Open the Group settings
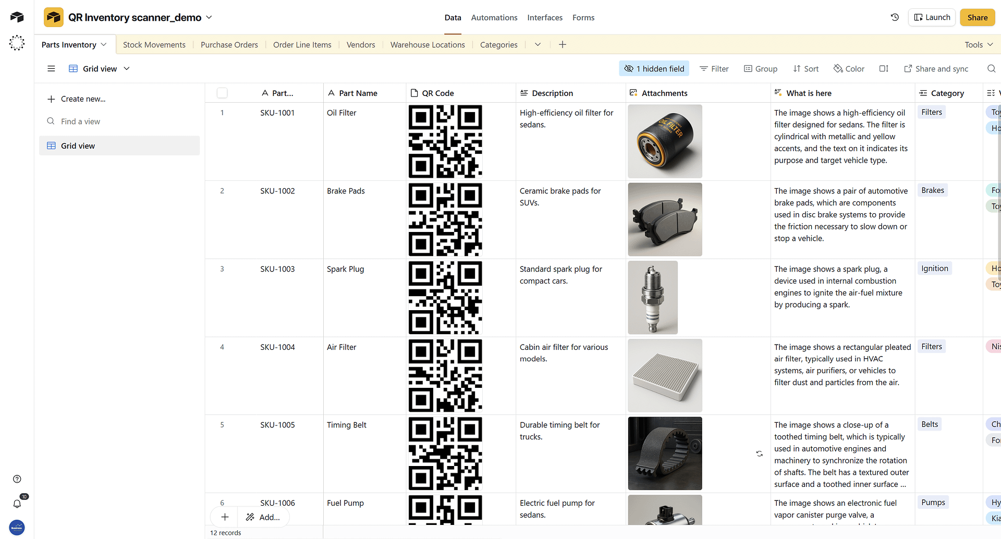The width and height of the screenshot is (1001, 539). (x=761, y=68)
